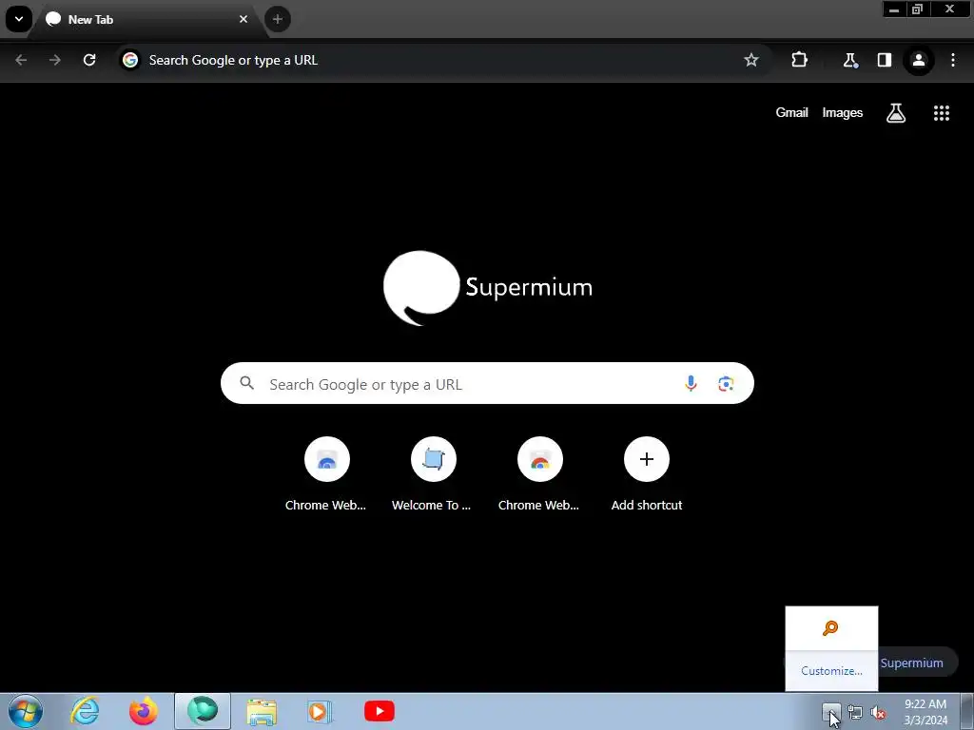Click the Google icon in address bar
The image size is (974, 730).
(129, 60)
